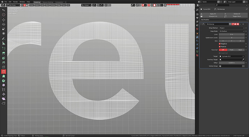The width and height of the screenshot is (249, 137).
Task: Toggle the modifier's render camera icon
Action: point(238,24)
